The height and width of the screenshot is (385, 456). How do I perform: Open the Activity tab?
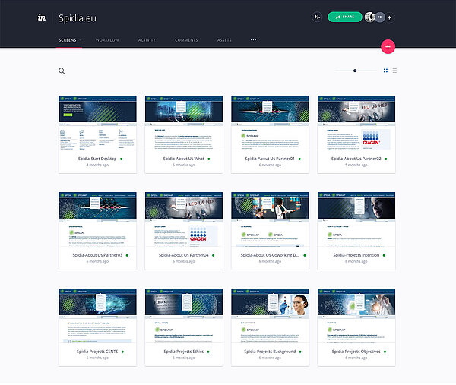click(147, 40)
